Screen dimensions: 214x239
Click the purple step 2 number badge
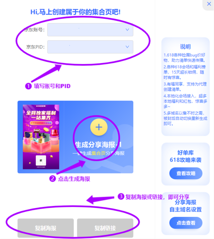tap(52, 179)
